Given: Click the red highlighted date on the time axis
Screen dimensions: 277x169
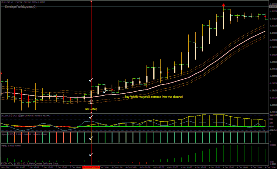Looking at the screenshot, I should point(91,167).
